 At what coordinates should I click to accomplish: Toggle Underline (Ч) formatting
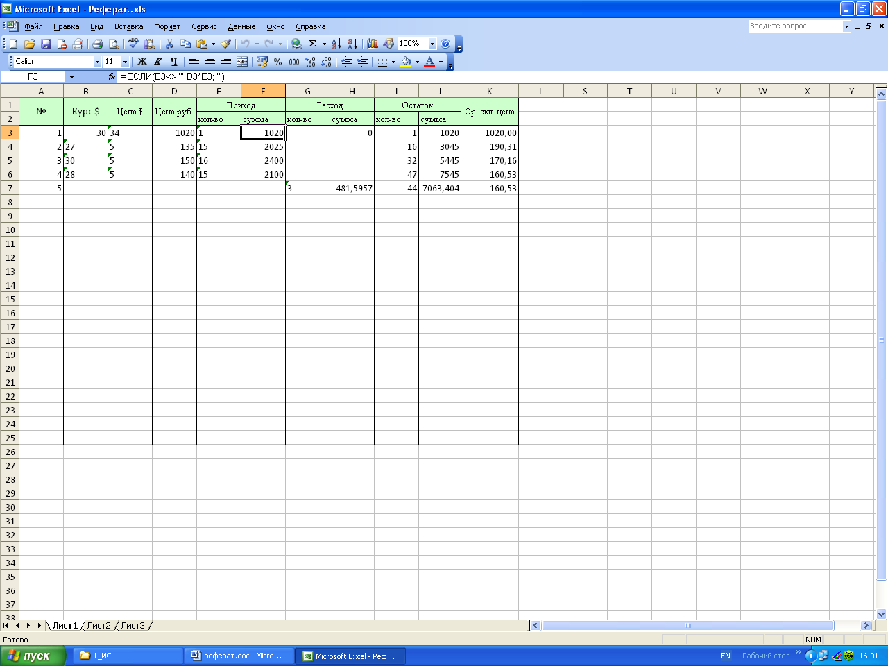(x=174, y=62)
